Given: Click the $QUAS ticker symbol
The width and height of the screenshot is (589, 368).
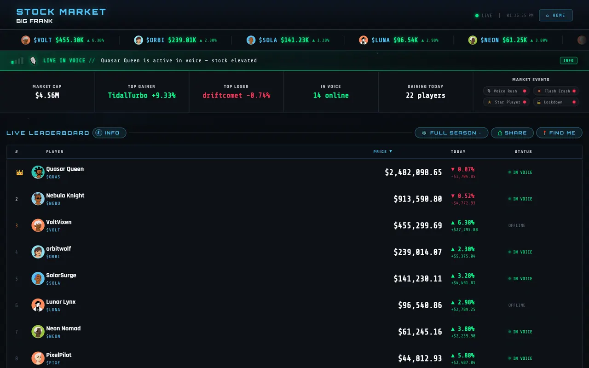Looking at the screenshot, I should pos(53,177).
